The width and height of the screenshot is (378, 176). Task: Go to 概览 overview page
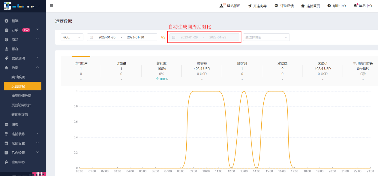pyautogui.click(x=15, y=21)
